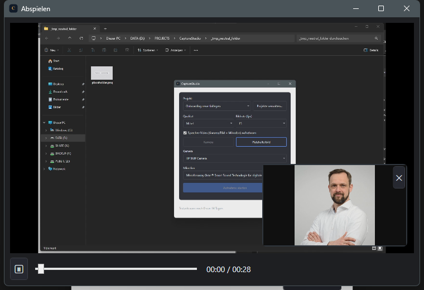Maximize the Abspielen player window
This screenshot has width=424, height=290.
pos(380,9)
